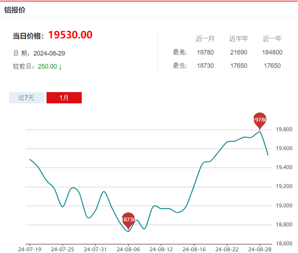
Task: Click the 最低 row label
Action: point(180,66)
